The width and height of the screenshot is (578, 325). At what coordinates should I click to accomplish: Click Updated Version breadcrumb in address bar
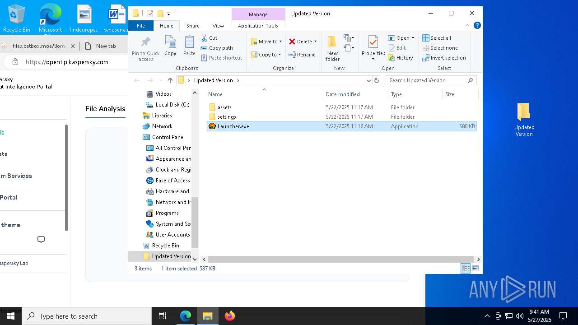coord(214,80)
